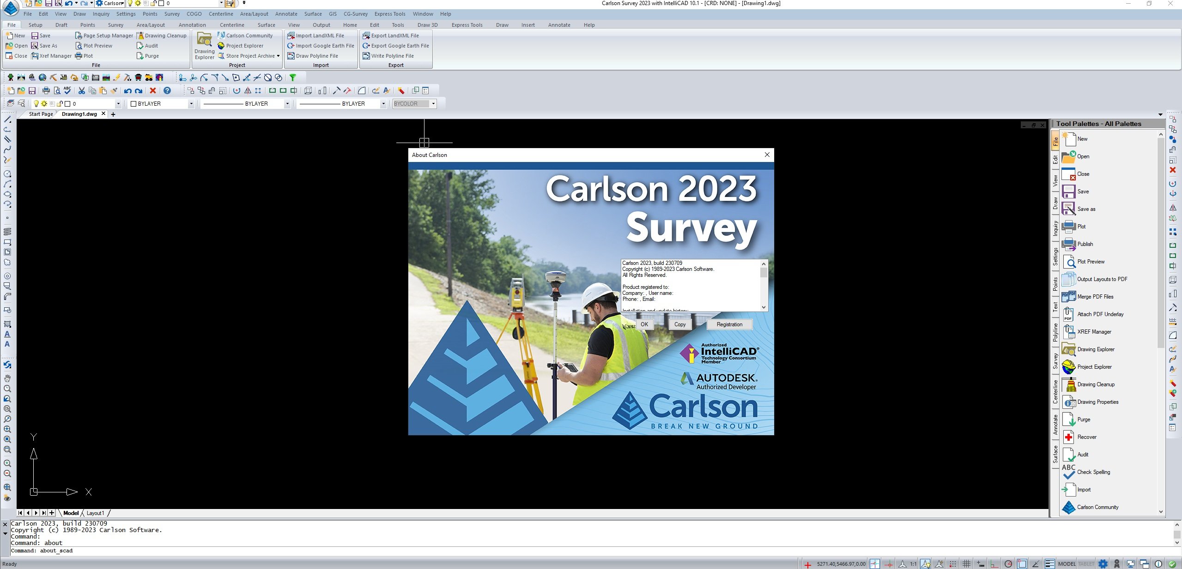Open the BYLAYER color dropdown

[x=191, y=104]
